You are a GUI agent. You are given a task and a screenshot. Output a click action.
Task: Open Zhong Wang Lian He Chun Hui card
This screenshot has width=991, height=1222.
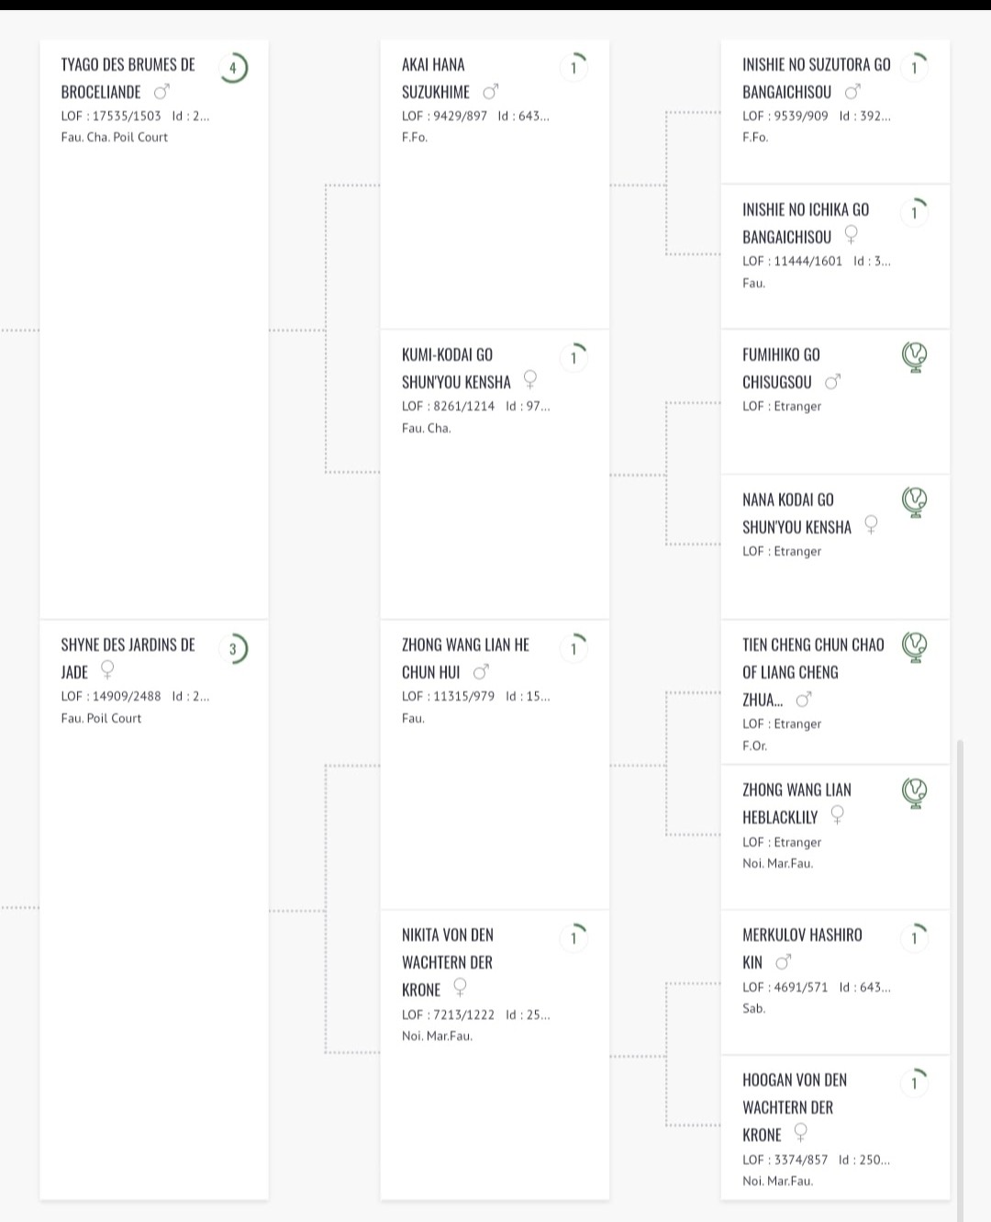coord(495,765)
